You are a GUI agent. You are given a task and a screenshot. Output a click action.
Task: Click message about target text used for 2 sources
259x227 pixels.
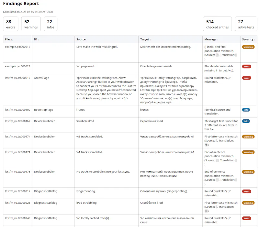[x=221, y=125]
